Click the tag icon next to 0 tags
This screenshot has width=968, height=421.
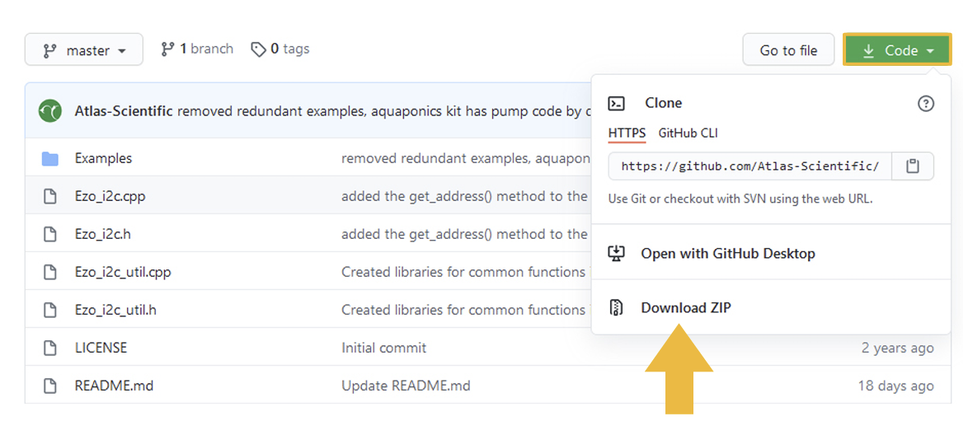point(258,49)
